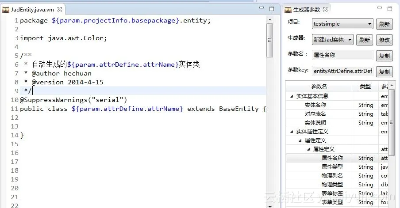Collapse the 实体基本信息 tree node
This screenshot has height=208, width=400.
coord(292,96)
